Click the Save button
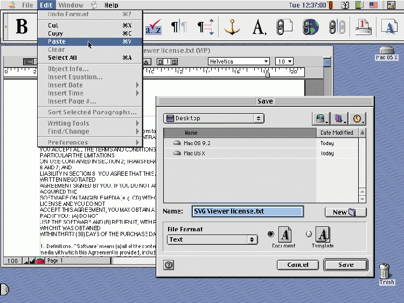This screenshot has height=303, width=404. 346,265
